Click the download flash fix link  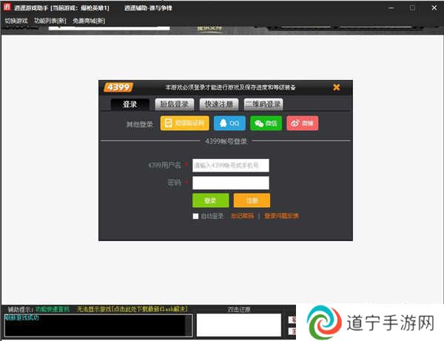pyautogui.click(x=132, y=309)
